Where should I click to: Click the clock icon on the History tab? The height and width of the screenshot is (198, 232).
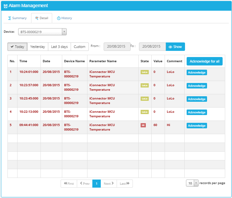pyautogui.click(x=59, y=18)
